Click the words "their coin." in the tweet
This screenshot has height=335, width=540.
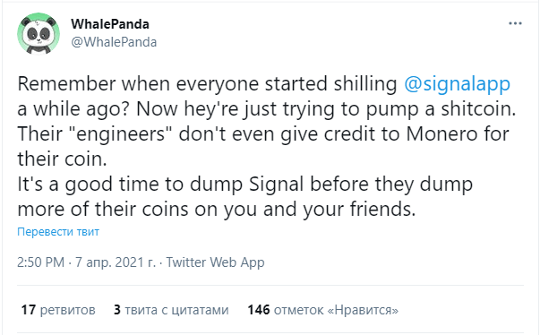tap(62, 159)
